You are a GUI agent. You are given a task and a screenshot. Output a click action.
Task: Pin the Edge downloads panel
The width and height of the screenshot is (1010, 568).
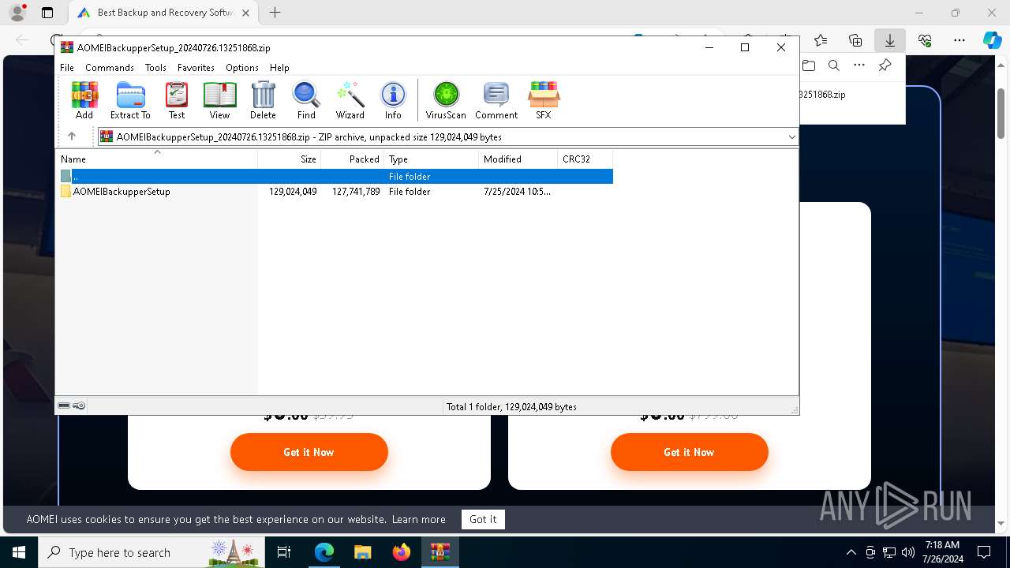[885, 65]
